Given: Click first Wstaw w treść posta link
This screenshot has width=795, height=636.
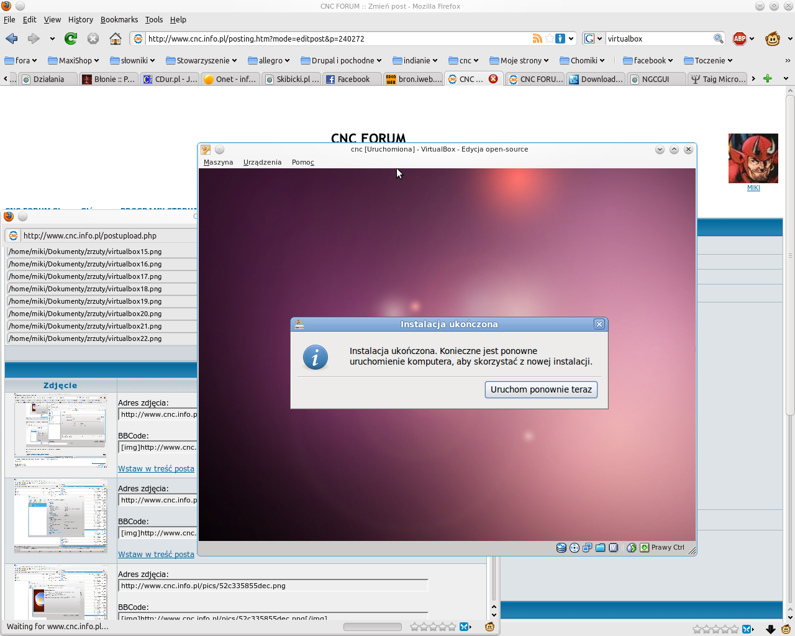Looking at the screenshot, I should pyautogui.click(x=156, y=468).
